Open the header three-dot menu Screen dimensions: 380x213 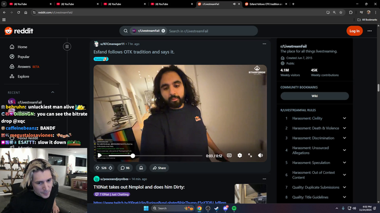click(x=369, y=31)
